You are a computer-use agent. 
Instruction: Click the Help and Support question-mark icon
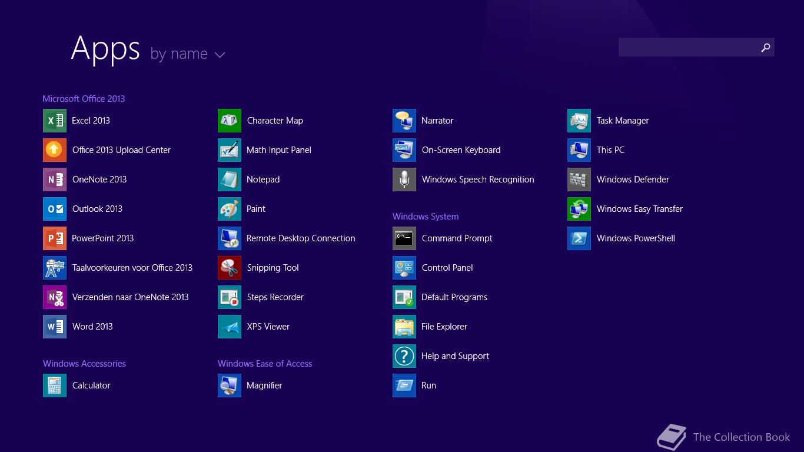[404, 356]
